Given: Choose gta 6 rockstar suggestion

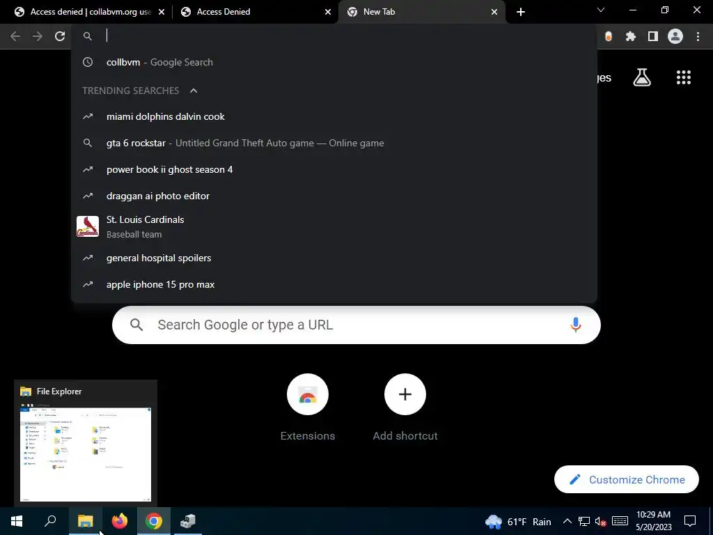Looking at the screenshot, I should (x=334, y=144).
